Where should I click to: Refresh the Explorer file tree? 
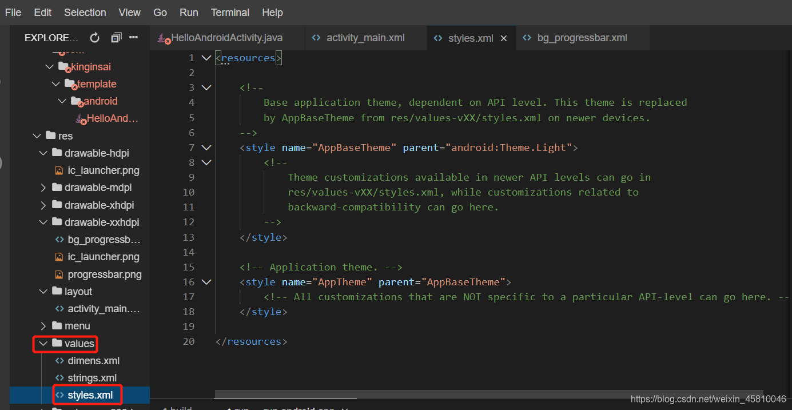(x=95, y=38)
